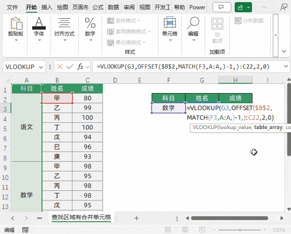Click the fx insert function button
Image resolution: width=291 pixels, height=234 pixels.
pyautogui.click(x=80, y=67)
